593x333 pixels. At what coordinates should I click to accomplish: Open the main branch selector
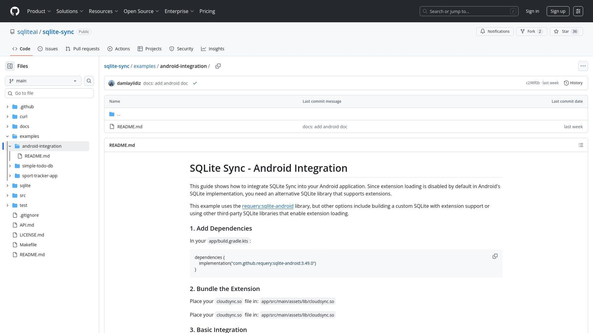pos(43,81)
